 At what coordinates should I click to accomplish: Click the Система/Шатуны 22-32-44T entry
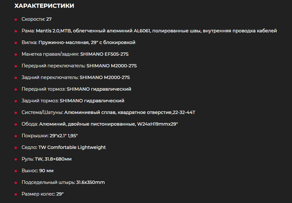click(x=108, y=112)
